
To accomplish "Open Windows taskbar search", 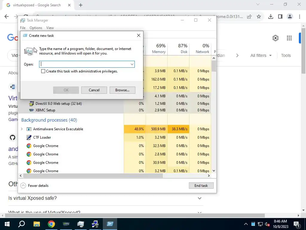I will coord(22,224).
